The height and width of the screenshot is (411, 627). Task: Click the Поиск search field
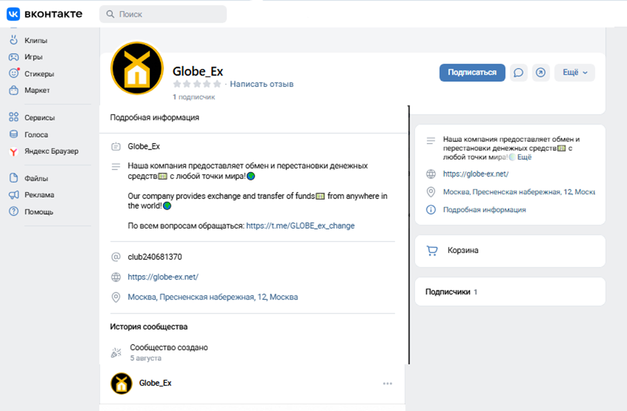[x=163, y=14]
